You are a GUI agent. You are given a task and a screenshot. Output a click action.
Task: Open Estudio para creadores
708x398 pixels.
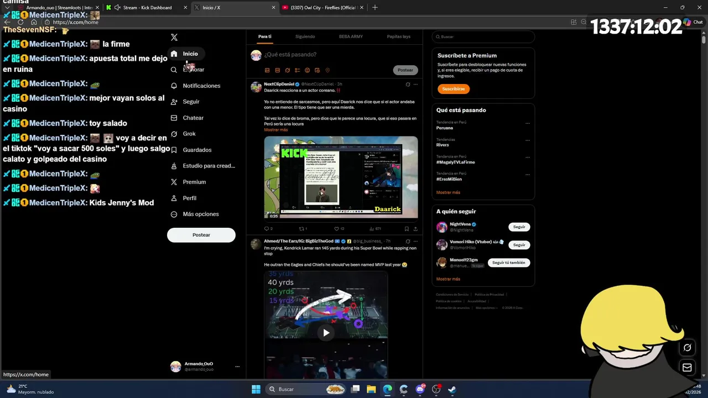coord(209,166)
